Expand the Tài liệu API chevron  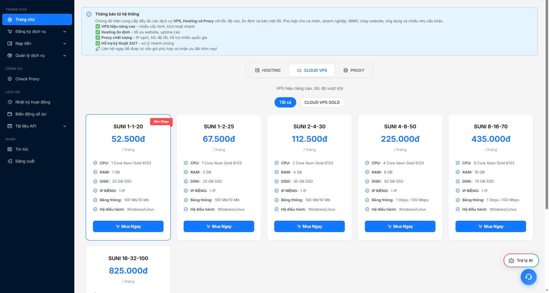click(65, 126)
